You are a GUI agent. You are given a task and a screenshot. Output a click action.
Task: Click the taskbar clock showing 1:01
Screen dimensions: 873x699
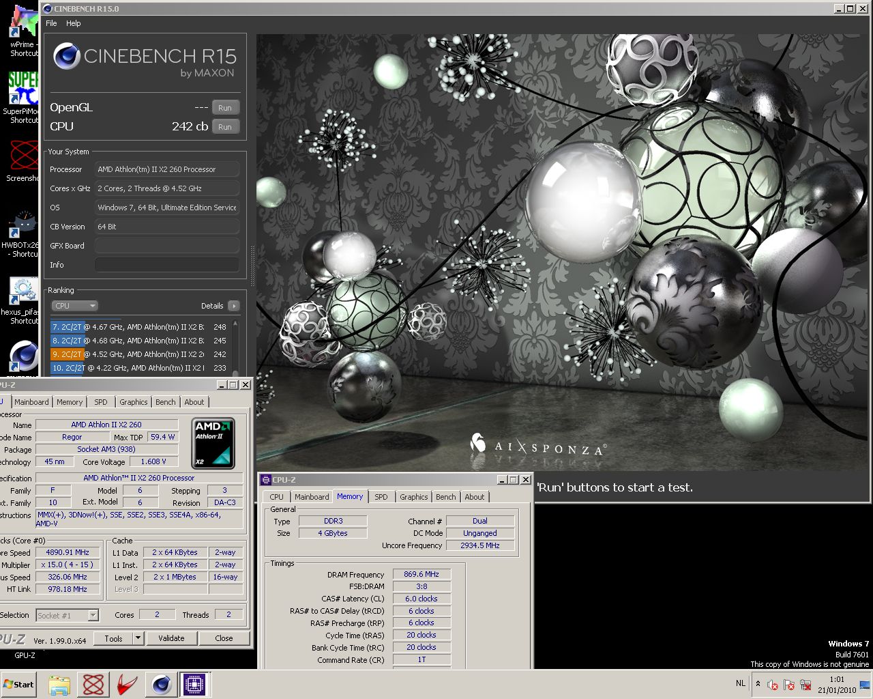coord(837,685)
